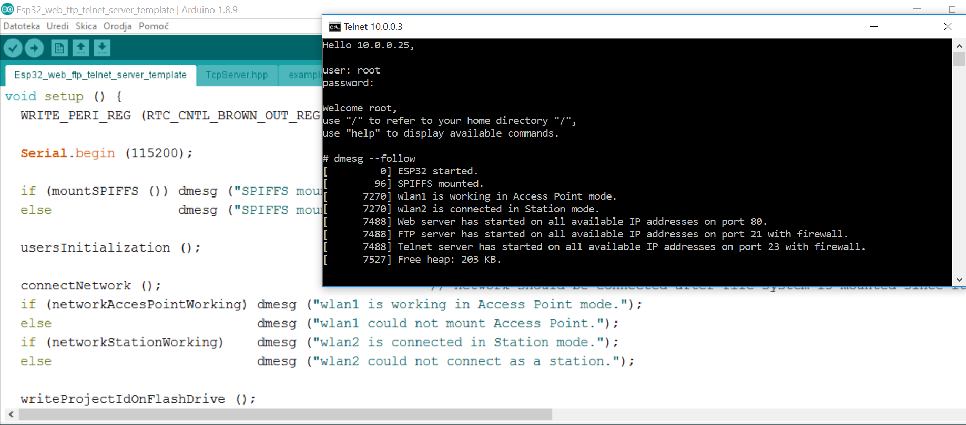Maximize the Telnet 10.0.0.3 window
This screenshot has height=425, width=966.
(x=911, y=26)
